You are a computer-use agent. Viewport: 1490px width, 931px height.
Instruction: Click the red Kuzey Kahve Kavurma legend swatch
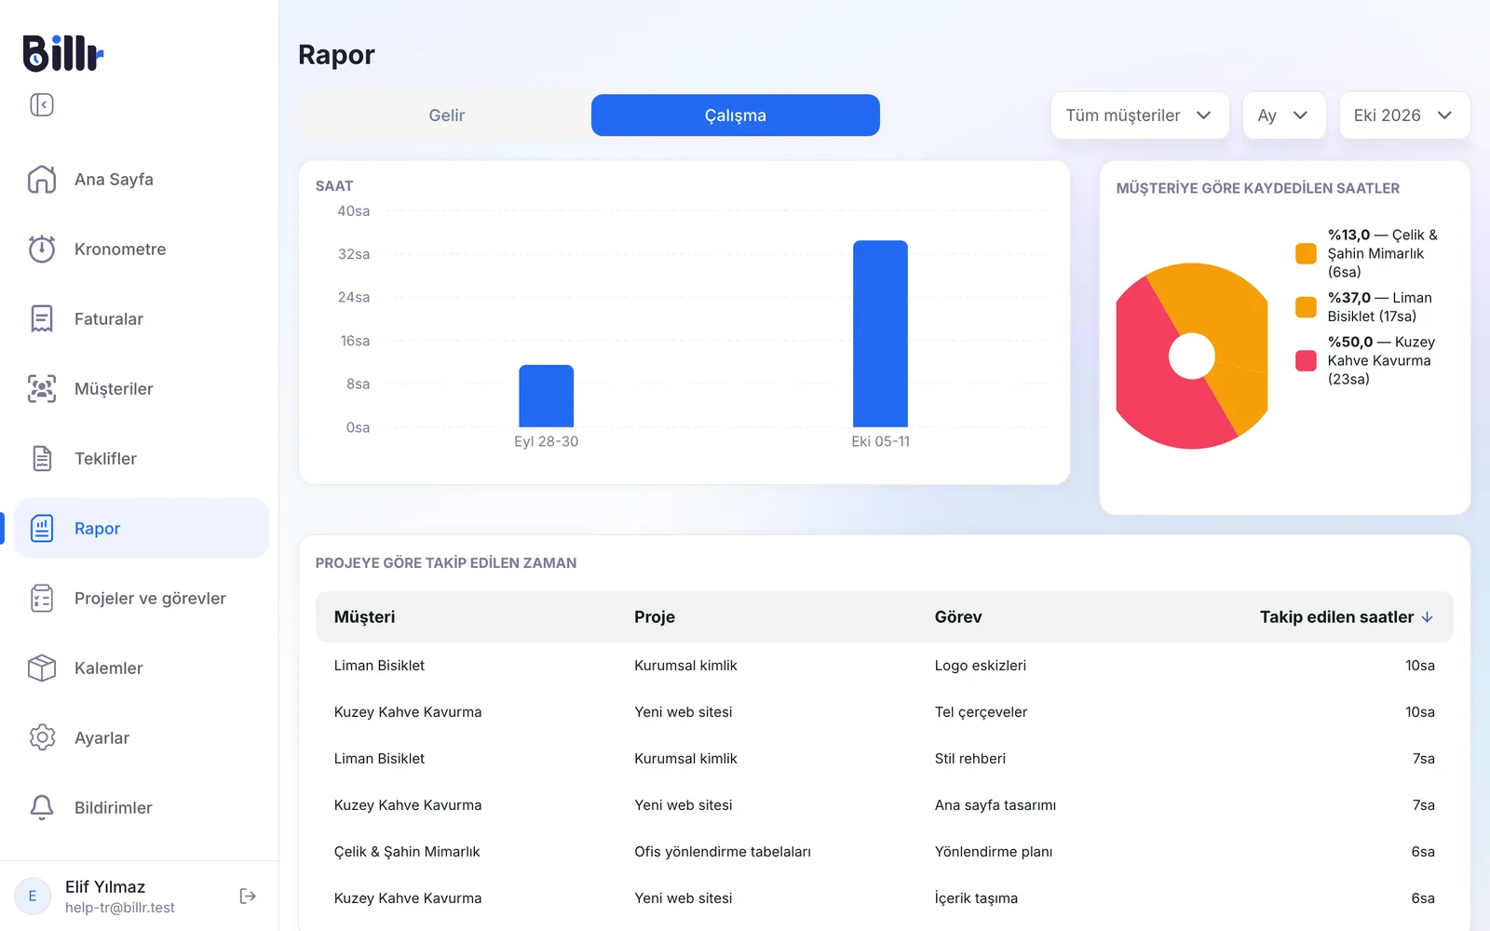[x=1306, y=360]
